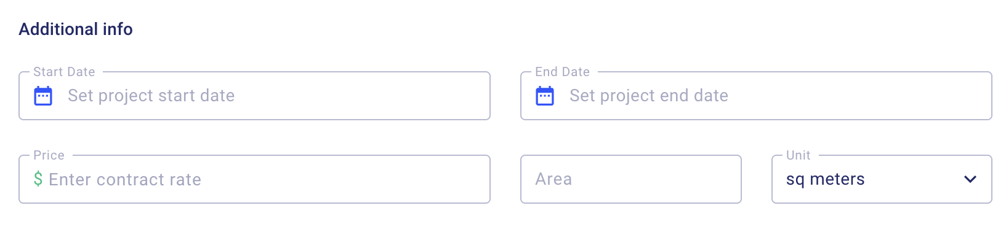
Task: Click the "Set project end date" placeholder
Action: (649, 96)
